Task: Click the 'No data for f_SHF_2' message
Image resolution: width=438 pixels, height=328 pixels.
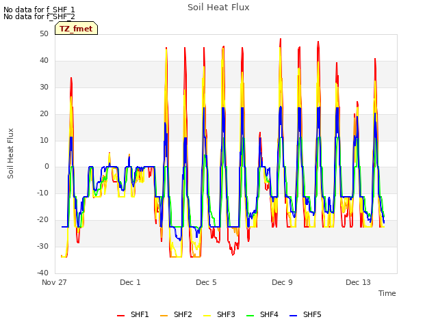Action: pos(39,16)
